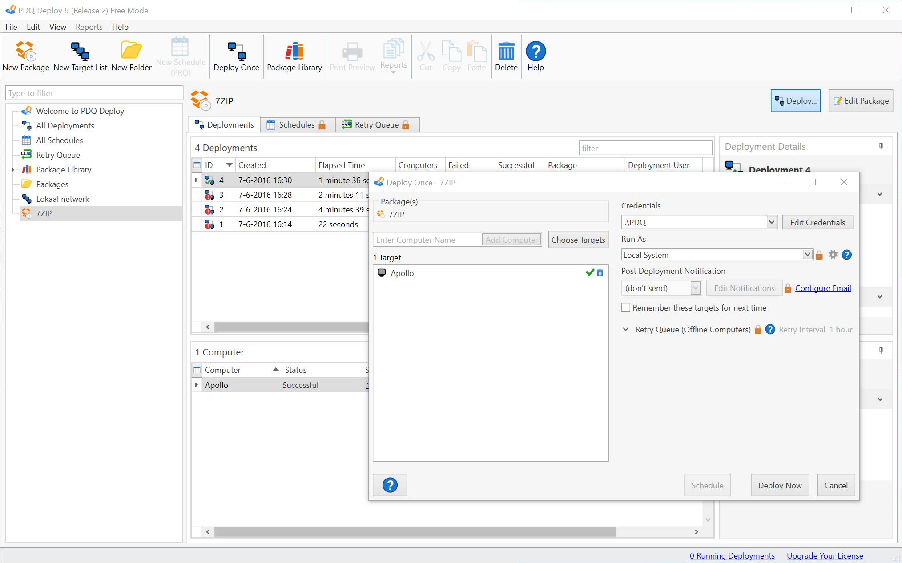902x563 pixels.
Task: Click the New Package toolbar icon
Action: 25,51
